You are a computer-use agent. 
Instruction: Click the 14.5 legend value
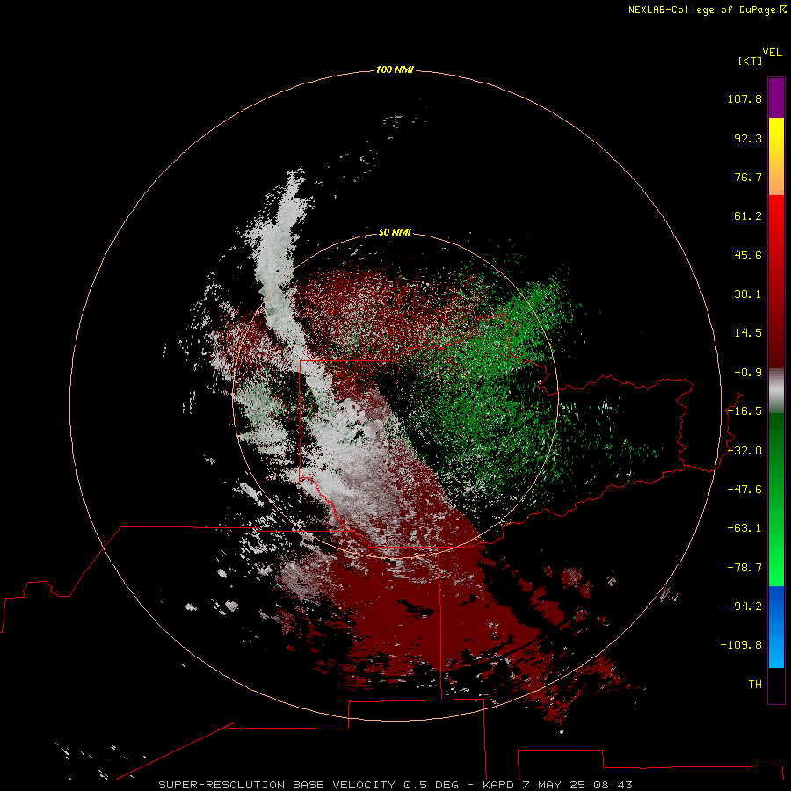tap(748, 333)
